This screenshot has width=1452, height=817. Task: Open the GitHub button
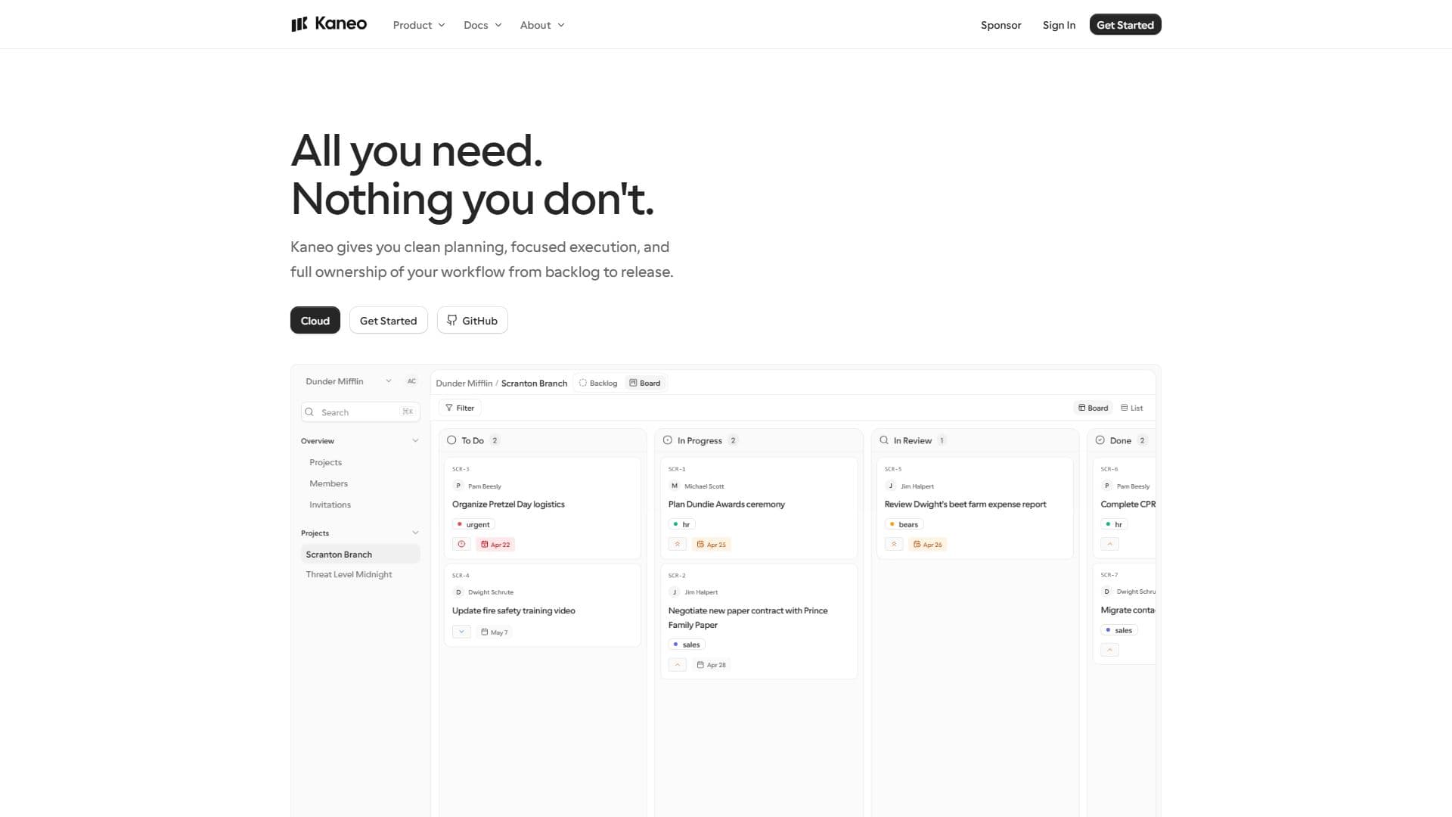pyautogui.click(x=472, y=321)
